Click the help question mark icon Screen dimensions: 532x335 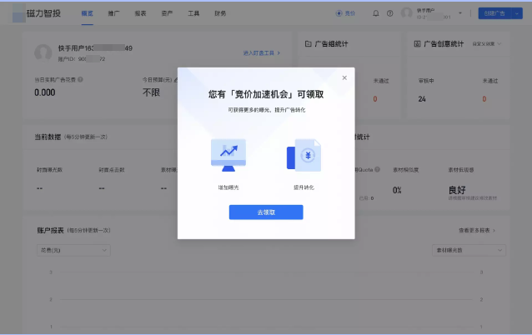pyautogui.click(x=390, y=13)
